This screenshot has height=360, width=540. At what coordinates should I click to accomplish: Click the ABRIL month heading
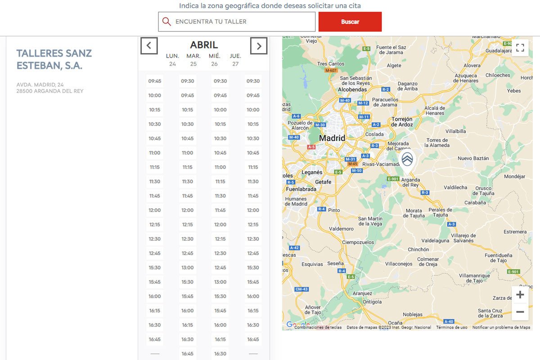tap(204, 45)
